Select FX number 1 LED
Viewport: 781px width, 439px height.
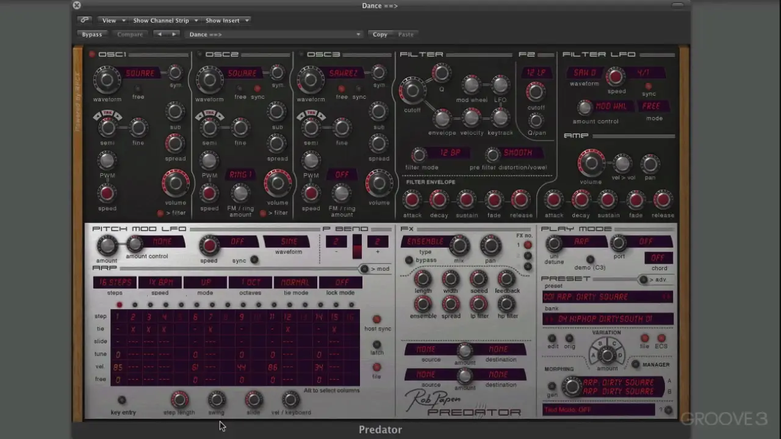(x=528, y=245)
